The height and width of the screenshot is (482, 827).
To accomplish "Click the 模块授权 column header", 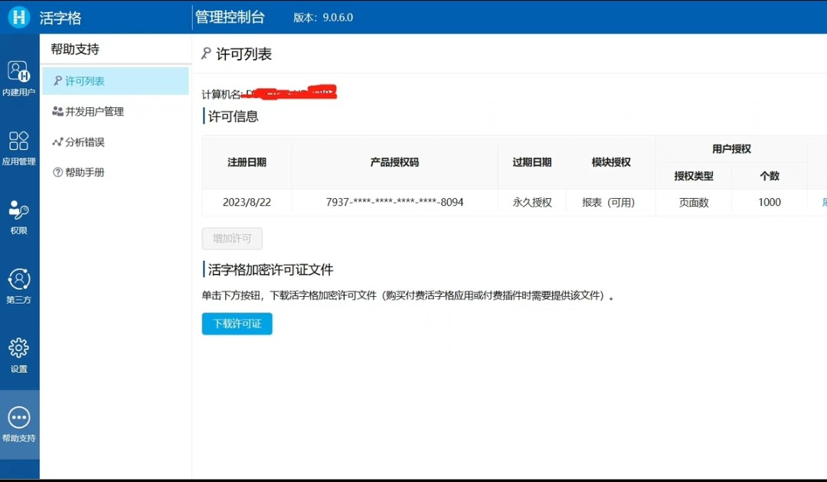I will pyautogui.click(x=611, y=162).
